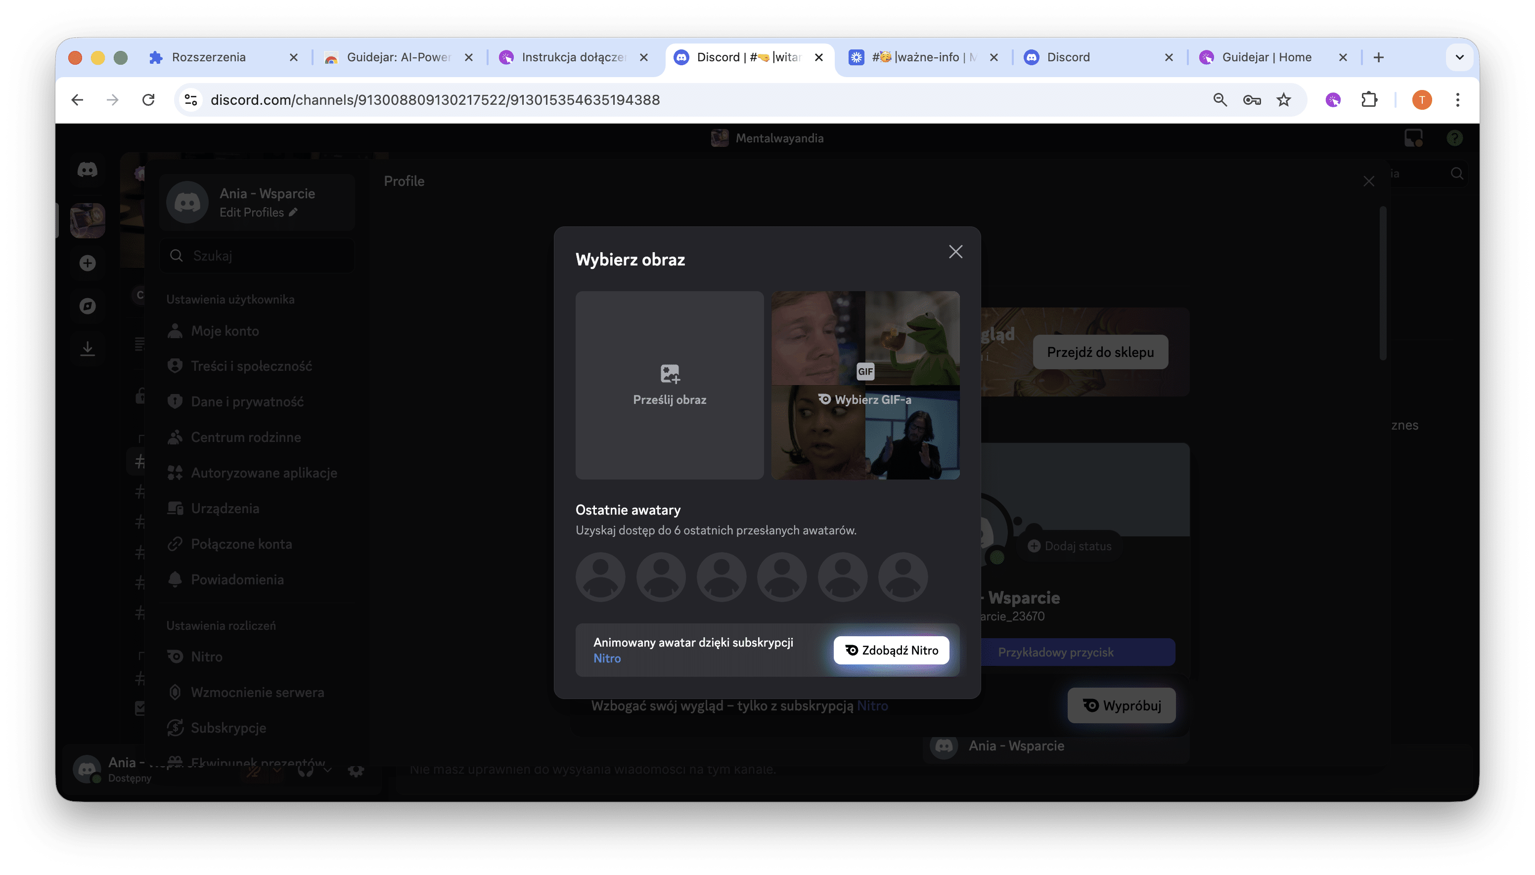Click Edit Profiles pencil link
Screen dimensions: 1535x875
click(x=259, y=212)
